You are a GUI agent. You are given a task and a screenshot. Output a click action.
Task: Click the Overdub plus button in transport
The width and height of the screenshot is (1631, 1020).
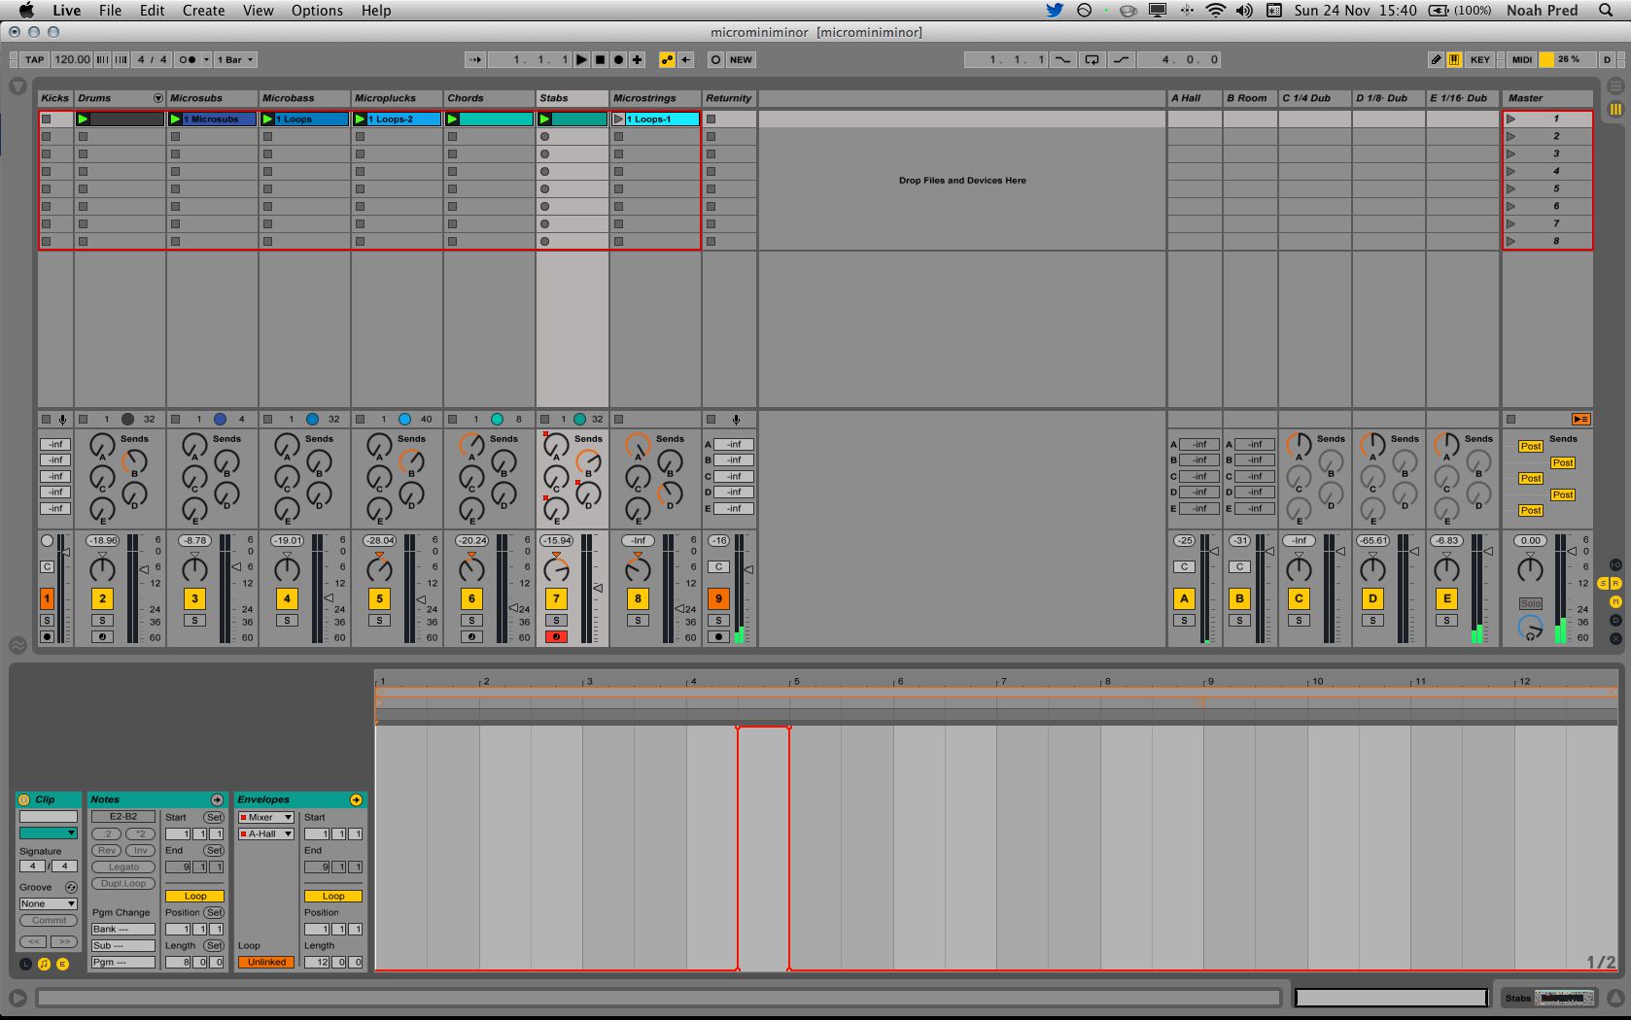tap(637, 59)
